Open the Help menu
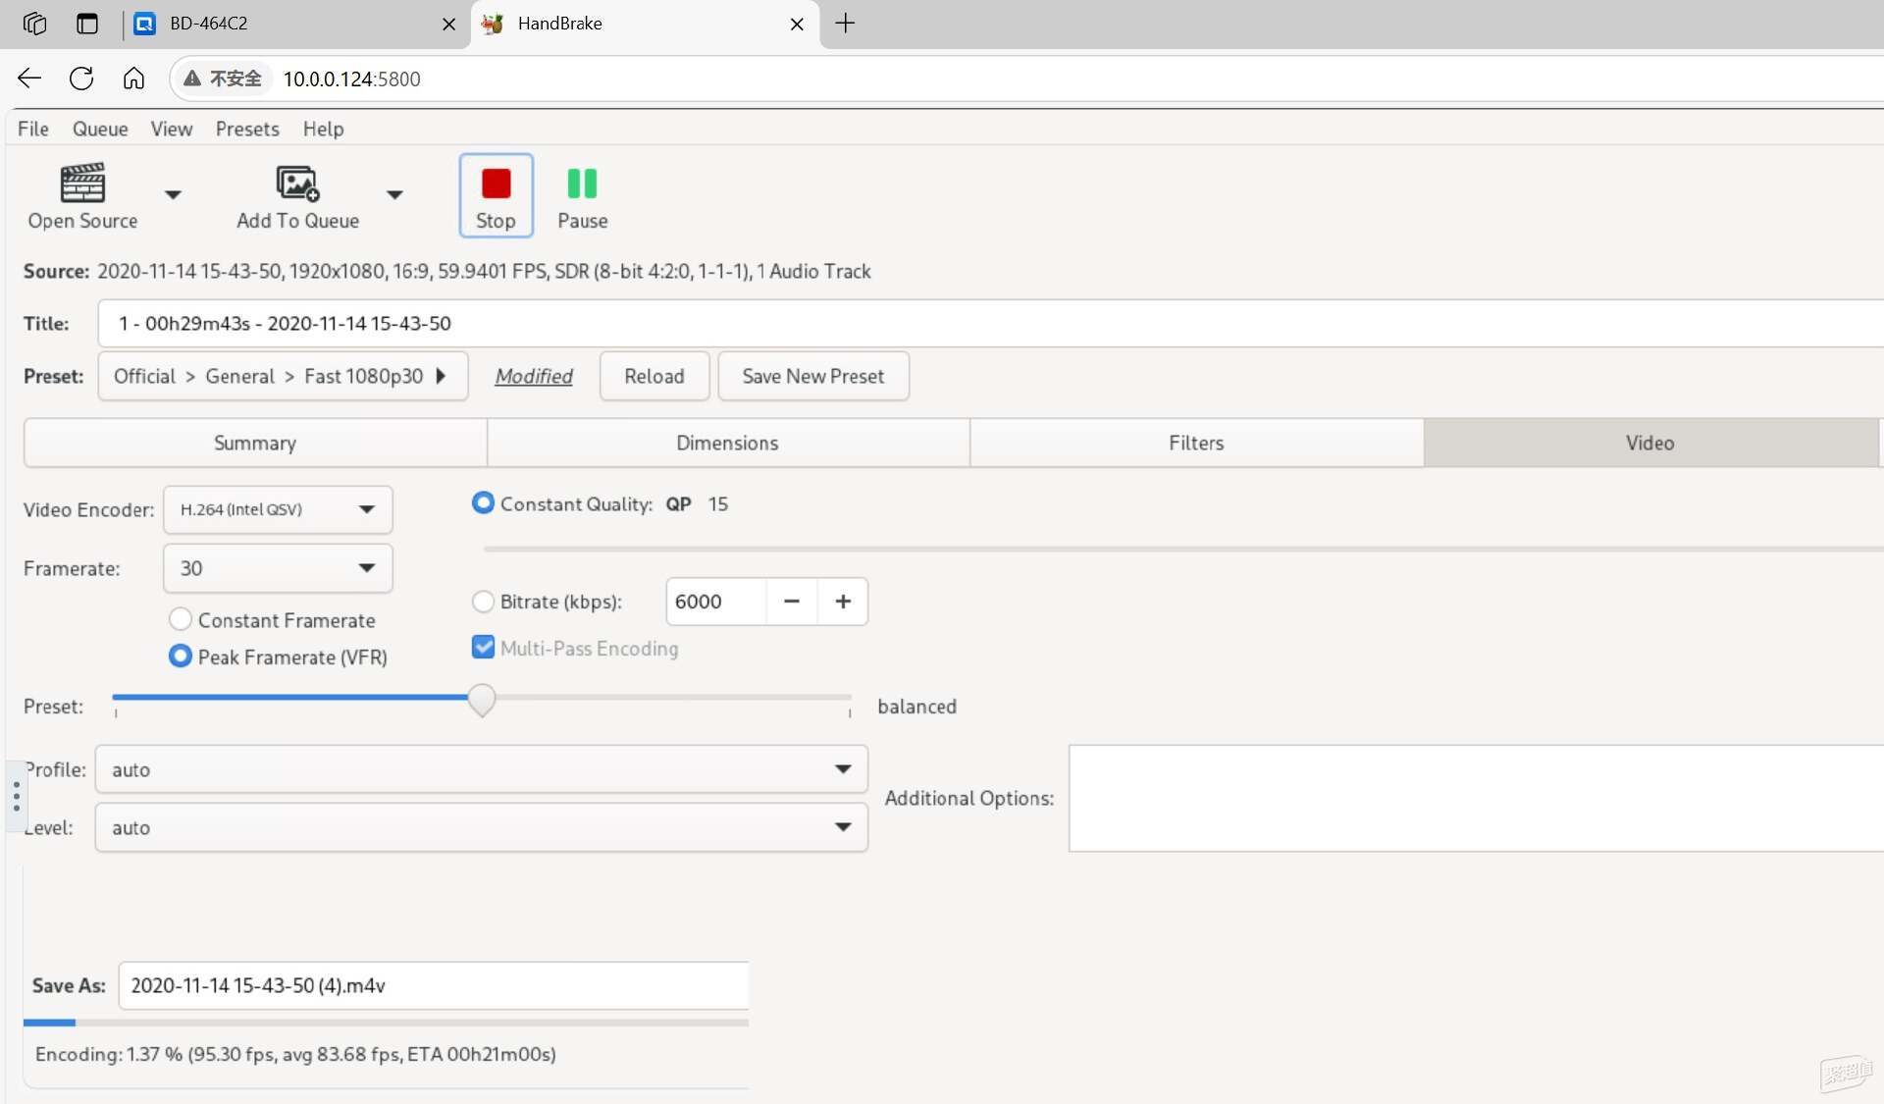This screenshot has height=1104, width=1884. (x=323, y=129)
